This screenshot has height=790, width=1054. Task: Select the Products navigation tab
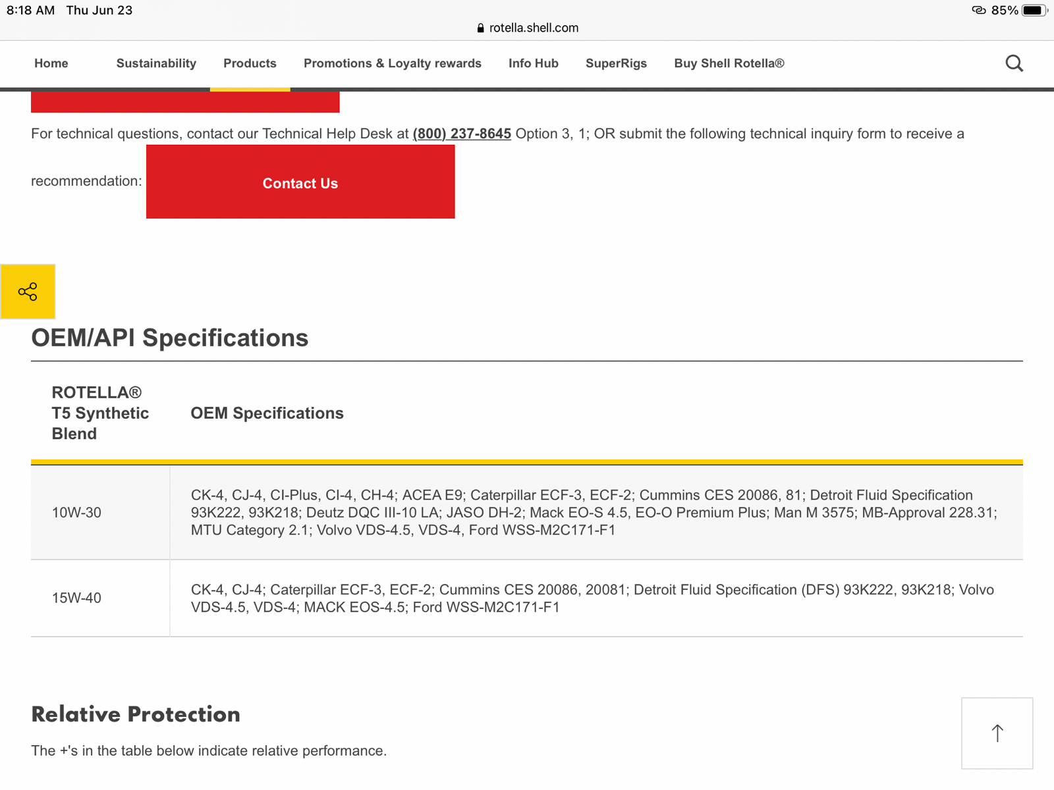click(250, 63)
